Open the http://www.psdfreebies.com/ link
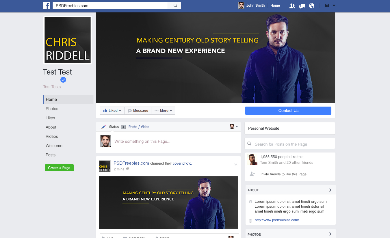This screenshot has height=238, width=390. click(x=277, y=220)
